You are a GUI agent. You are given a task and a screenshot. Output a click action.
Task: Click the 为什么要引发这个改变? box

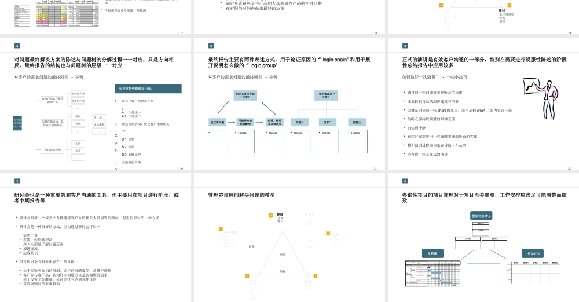click(x=245, y=95)
